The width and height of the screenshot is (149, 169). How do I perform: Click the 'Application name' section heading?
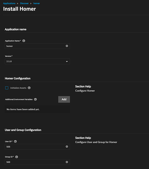click(x=16, y=29)
